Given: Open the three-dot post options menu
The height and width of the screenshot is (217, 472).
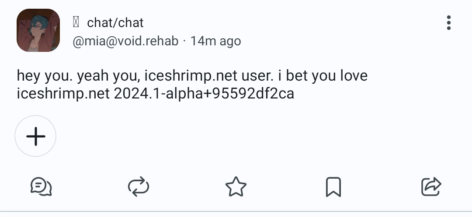Looking at the screenshot, I should tap(449, 23).
